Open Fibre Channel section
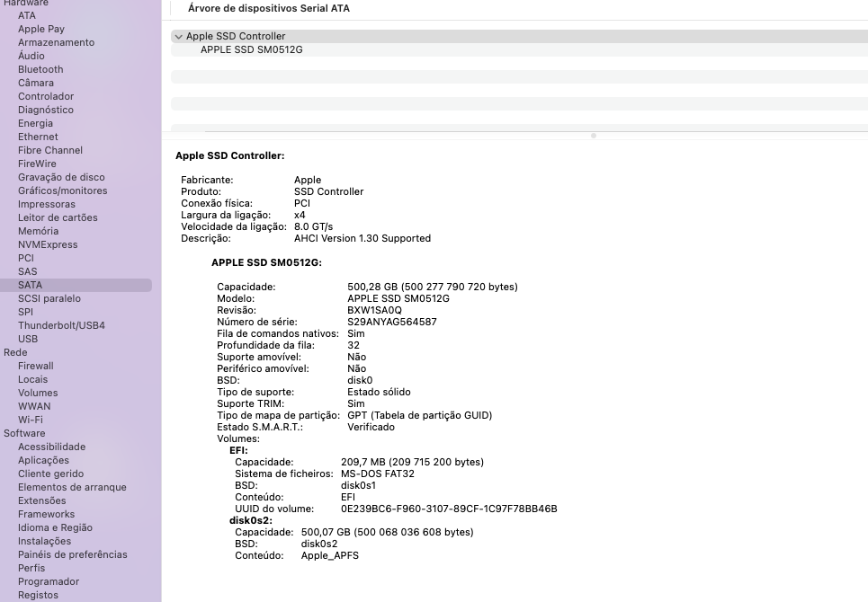Viewport: 868px width, 602px height. point(49,150)
